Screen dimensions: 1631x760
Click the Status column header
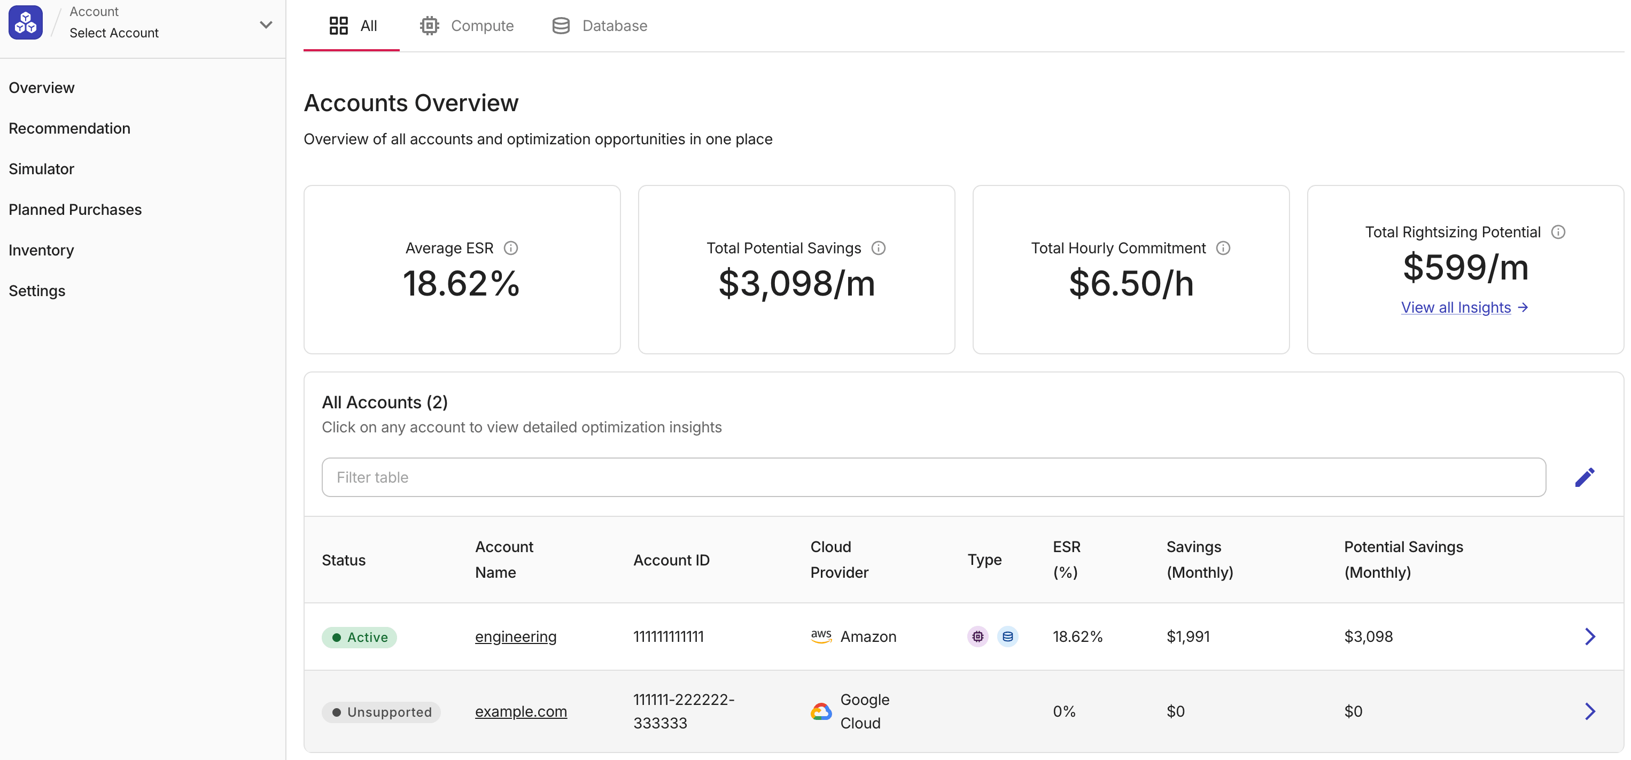click(x=344, y=560)
